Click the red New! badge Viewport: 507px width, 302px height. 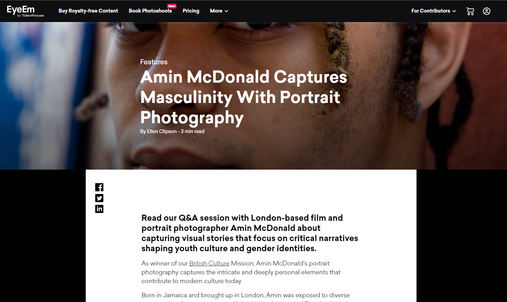[x=172, y=6]
